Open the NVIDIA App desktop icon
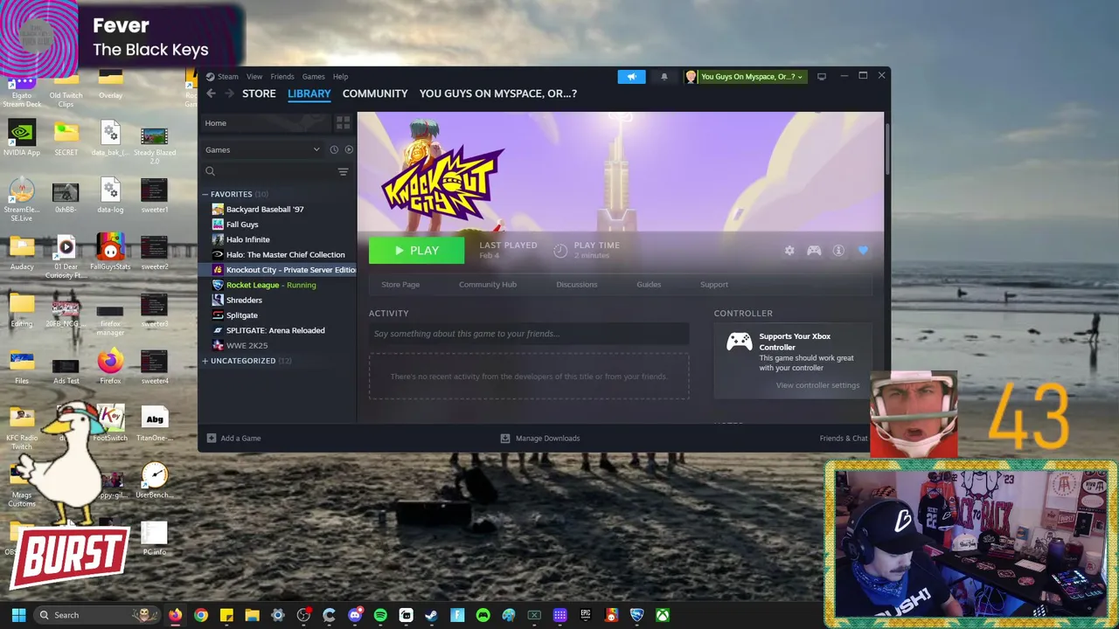This screenshot has width=1119, height=629. point(22,138)
